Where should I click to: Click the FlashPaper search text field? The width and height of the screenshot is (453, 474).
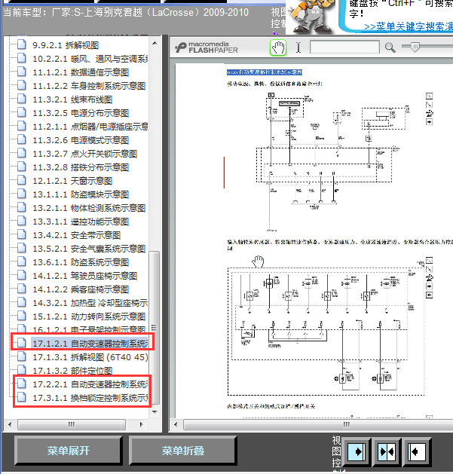(344, 47)
